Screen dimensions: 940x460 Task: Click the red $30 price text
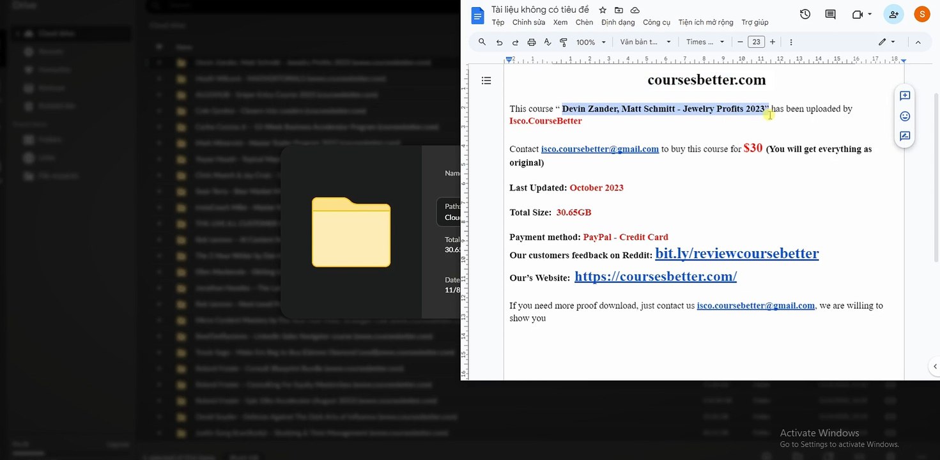coord(753,148)
